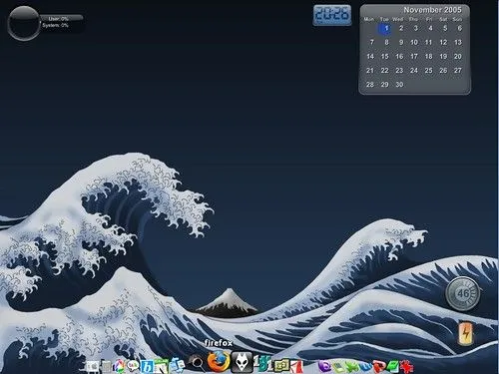Open the red Adobe Reader dock icon
Screen dimensions: 499x374
coord(296,367)
